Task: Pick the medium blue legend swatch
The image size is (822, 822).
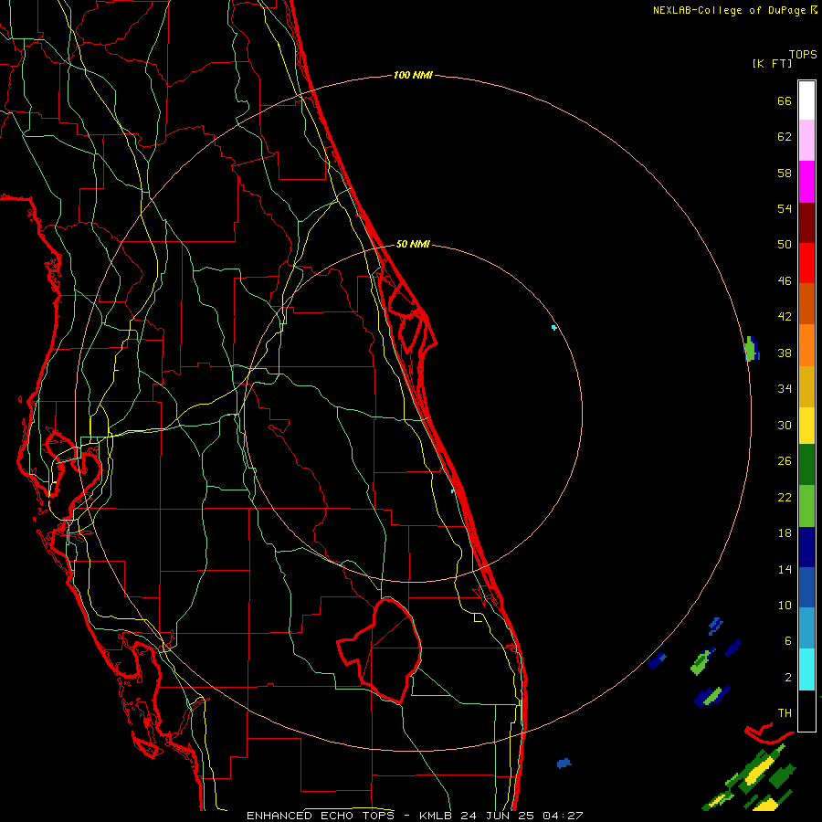Action: 806,587
